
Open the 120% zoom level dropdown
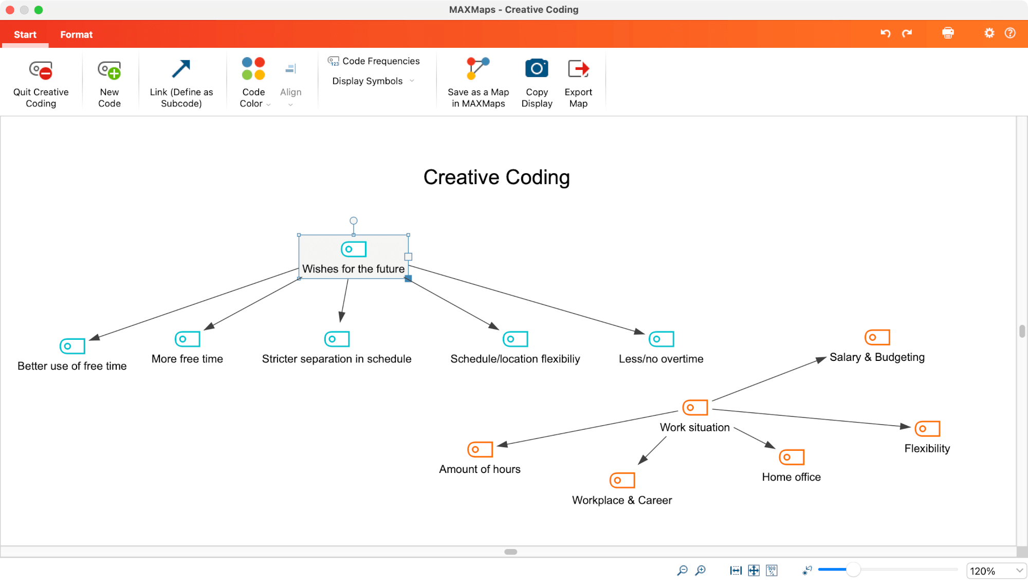tap(997, 571)
